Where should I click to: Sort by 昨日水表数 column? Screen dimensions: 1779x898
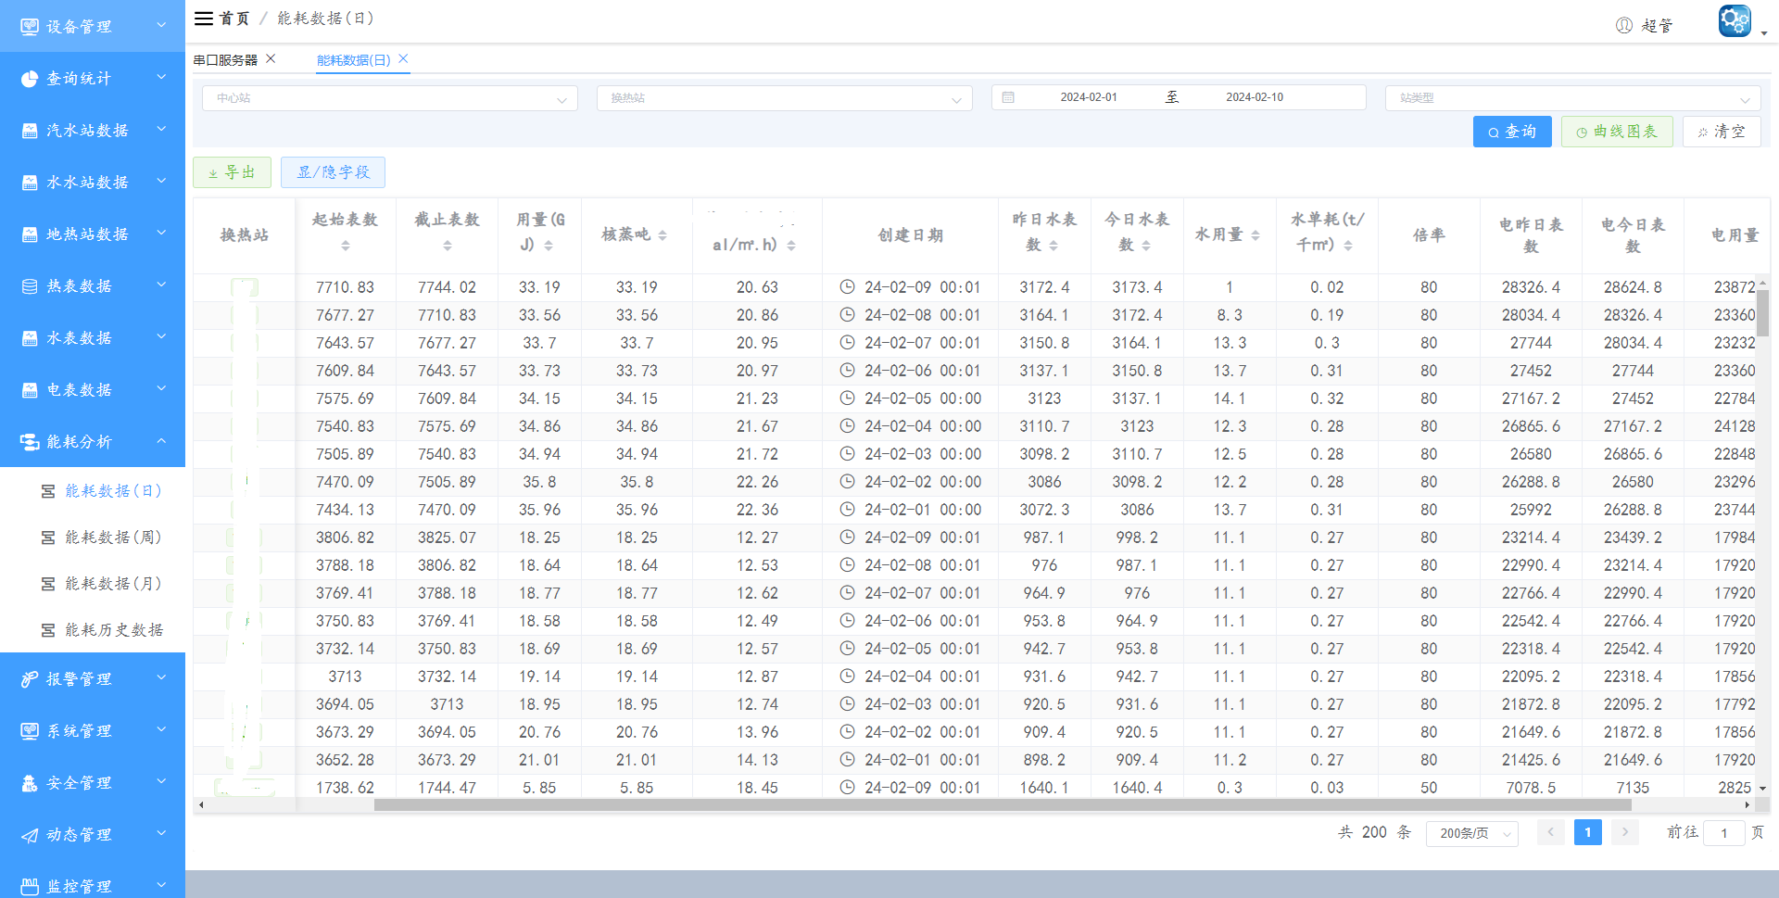[x=1054, y=246]
